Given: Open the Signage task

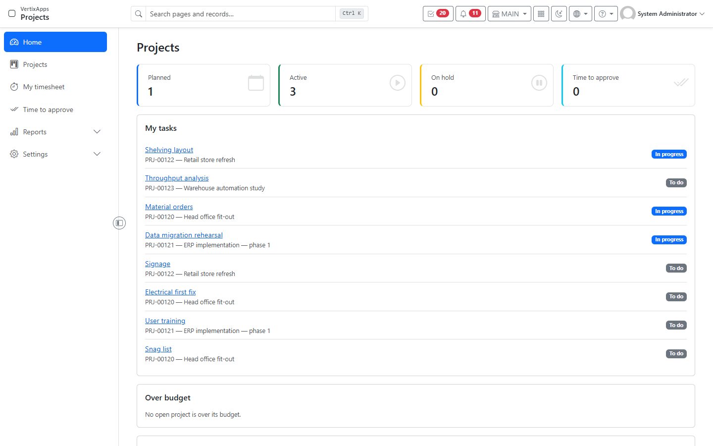Looking at the screenshot, I should pos(157,264).
